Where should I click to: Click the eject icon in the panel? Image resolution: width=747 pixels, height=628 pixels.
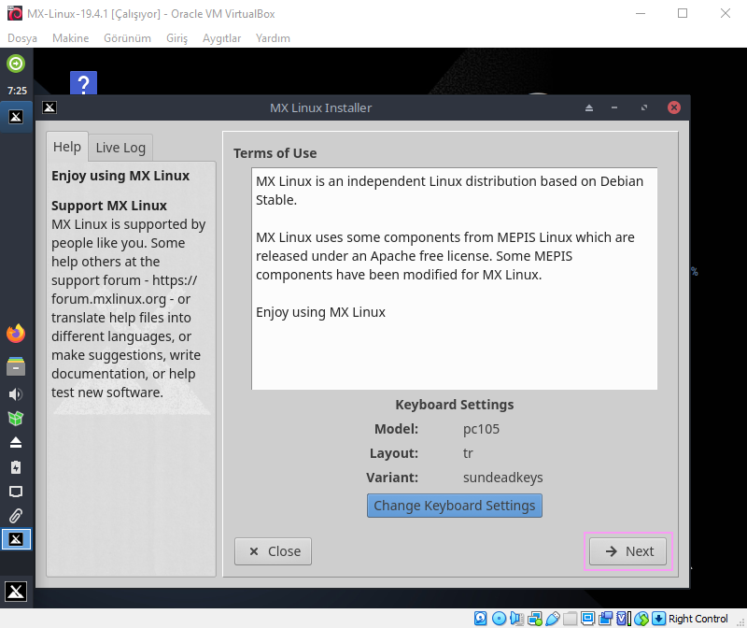coord(16,443)
